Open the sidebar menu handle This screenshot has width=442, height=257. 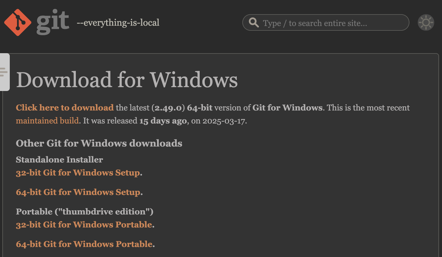(4, 72)
